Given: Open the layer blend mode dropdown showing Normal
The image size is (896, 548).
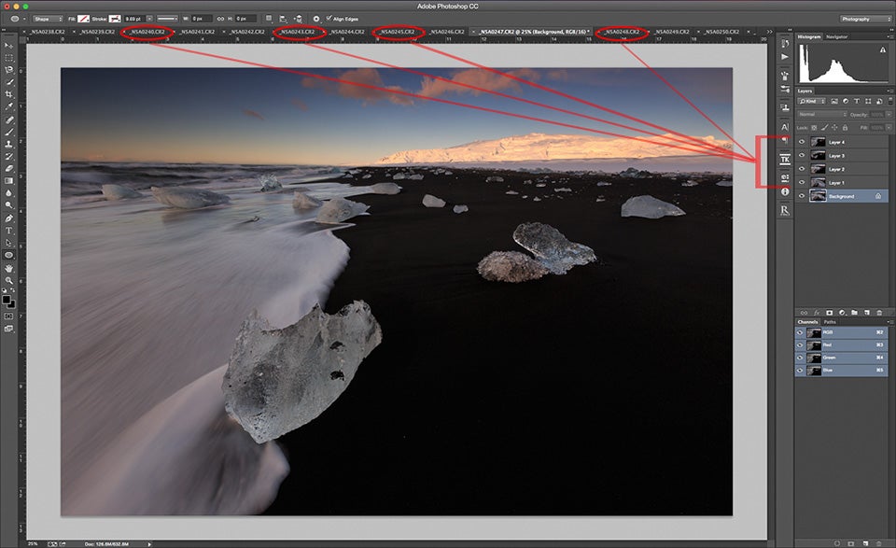Looking at the screenshot, I should (x=821, y=113).
